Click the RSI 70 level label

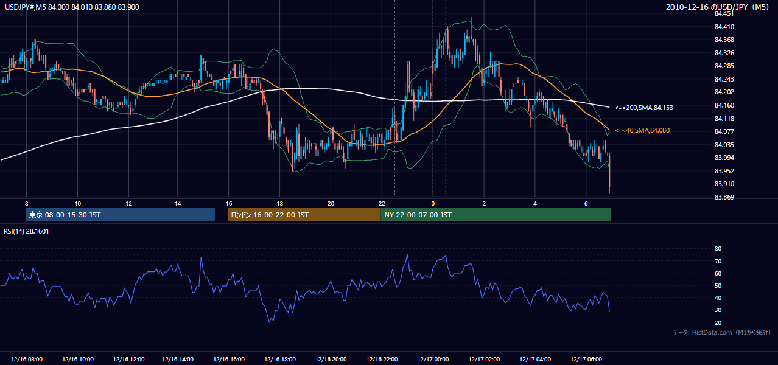pos(718,261)
